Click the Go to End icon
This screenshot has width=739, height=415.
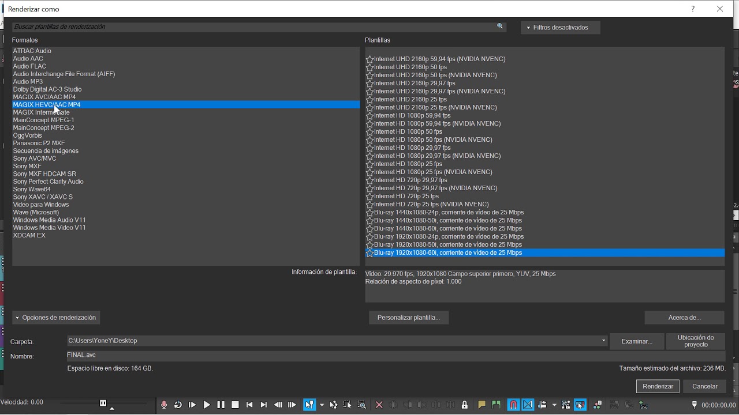pos(264,405)
